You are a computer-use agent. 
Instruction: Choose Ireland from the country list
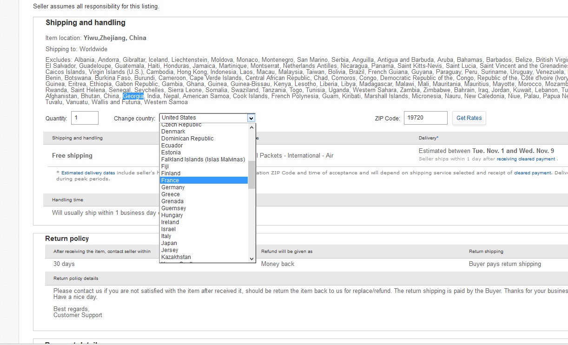170,222
